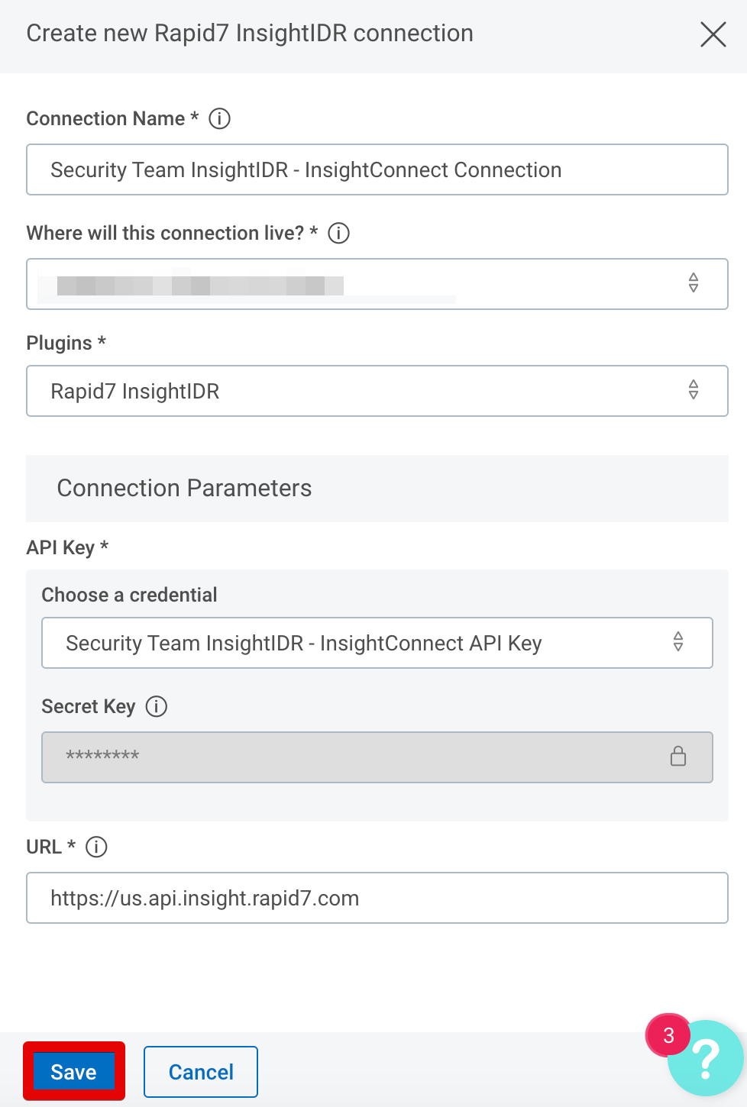Click the up-down arrows in the Plugins selector

click(693, 390)
